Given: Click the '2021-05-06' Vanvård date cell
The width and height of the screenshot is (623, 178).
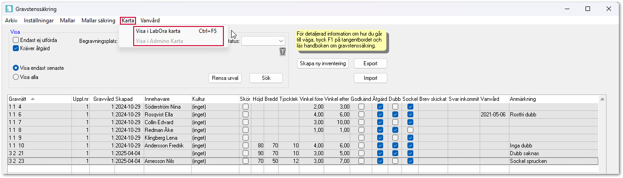Looking at the screenshot, I should [x=494, y=115].
